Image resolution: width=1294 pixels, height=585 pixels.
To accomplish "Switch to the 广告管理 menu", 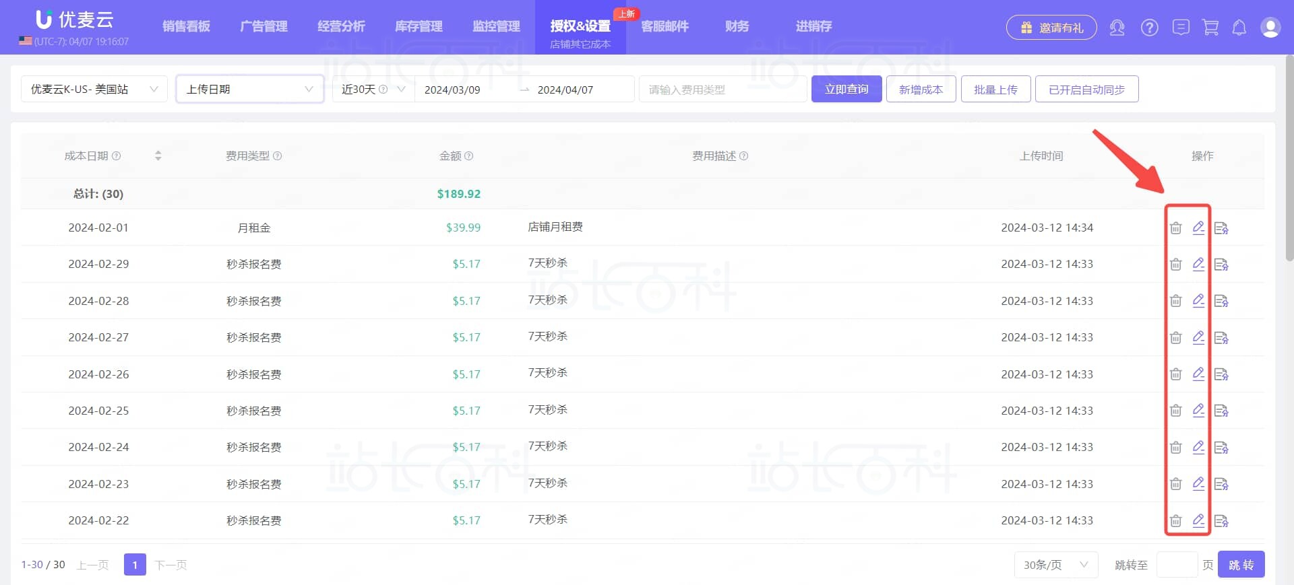I will (264, 26).
